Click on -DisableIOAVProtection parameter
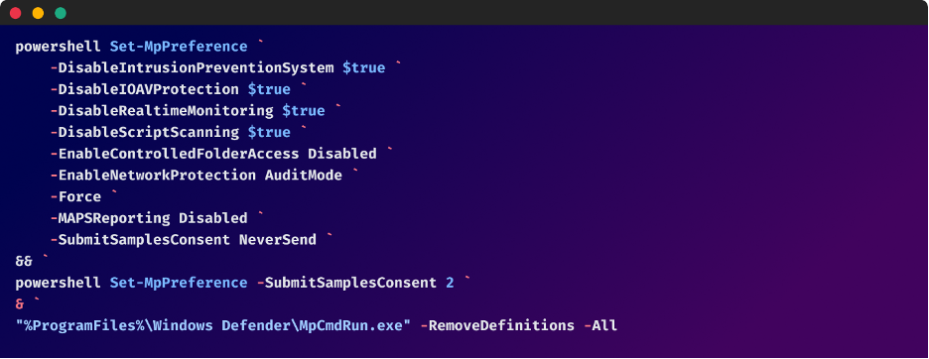This screenshot has height=359, width=929. coord(145,89)
